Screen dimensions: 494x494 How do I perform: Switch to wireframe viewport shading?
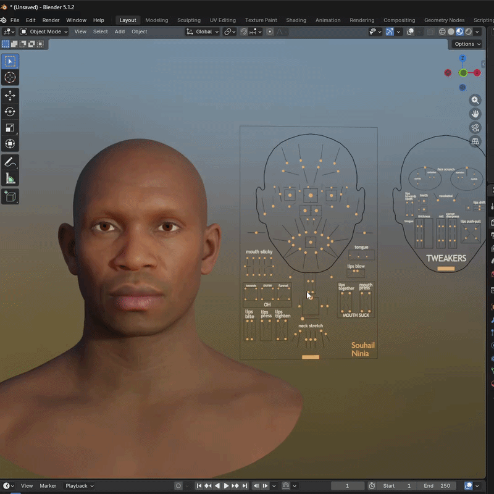442,32
